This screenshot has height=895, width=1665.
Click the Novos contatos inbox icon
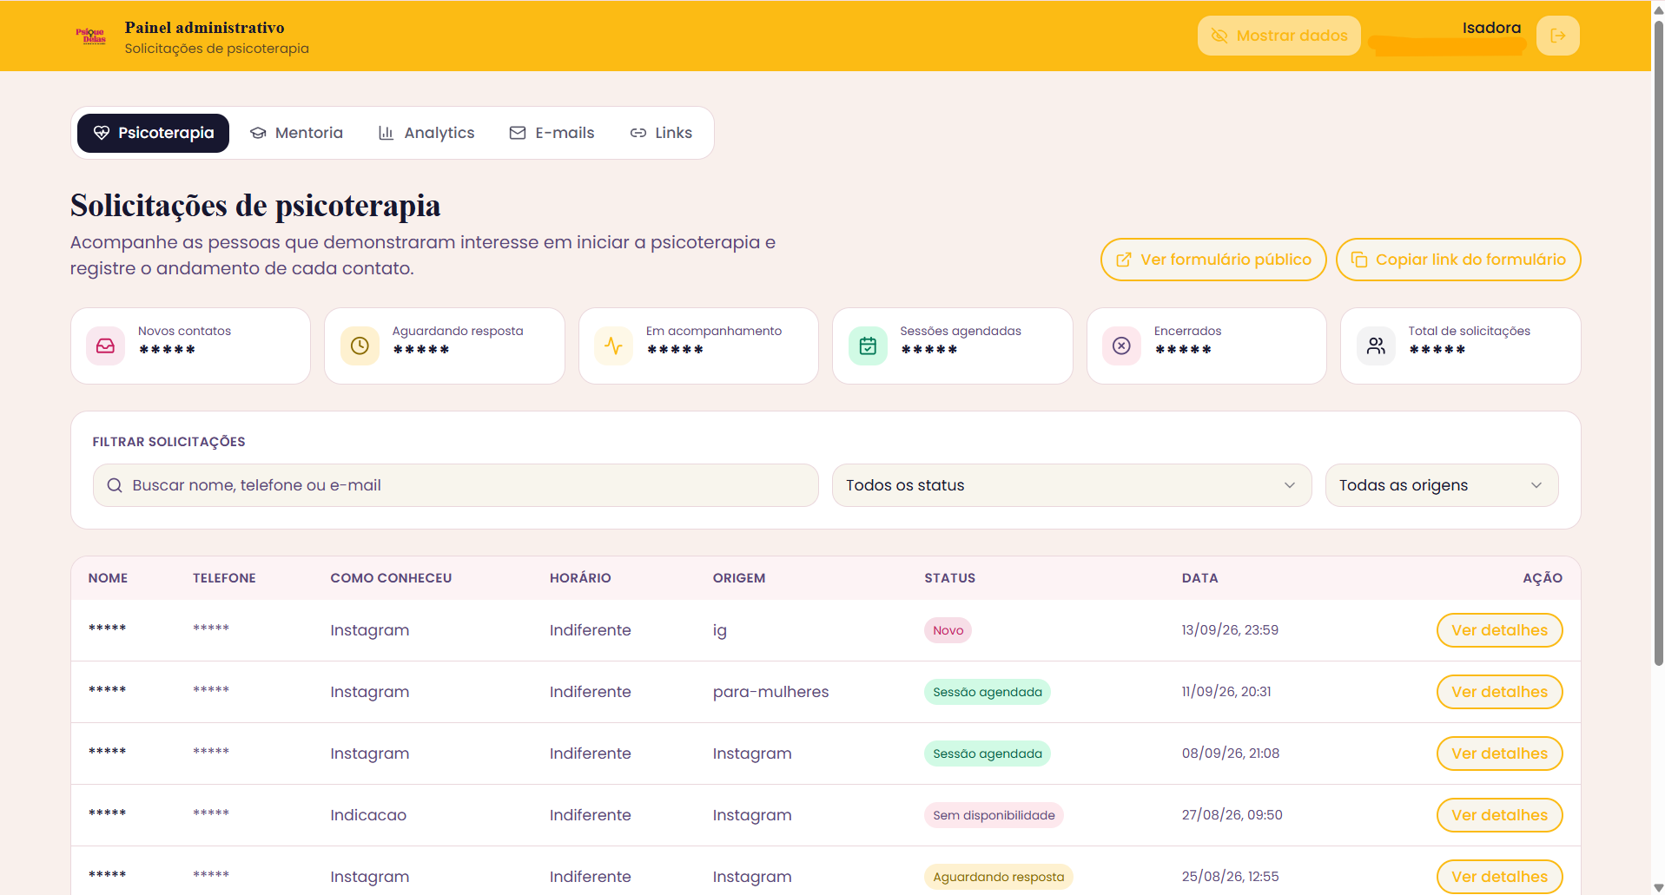pos(105,345)
